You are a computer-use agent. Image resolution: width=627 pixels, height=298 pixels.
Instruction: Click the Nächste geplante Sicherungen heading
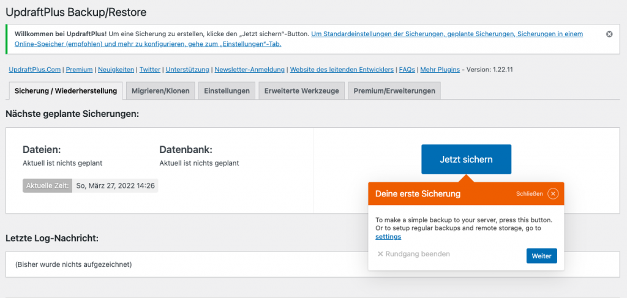coord(72,114)
